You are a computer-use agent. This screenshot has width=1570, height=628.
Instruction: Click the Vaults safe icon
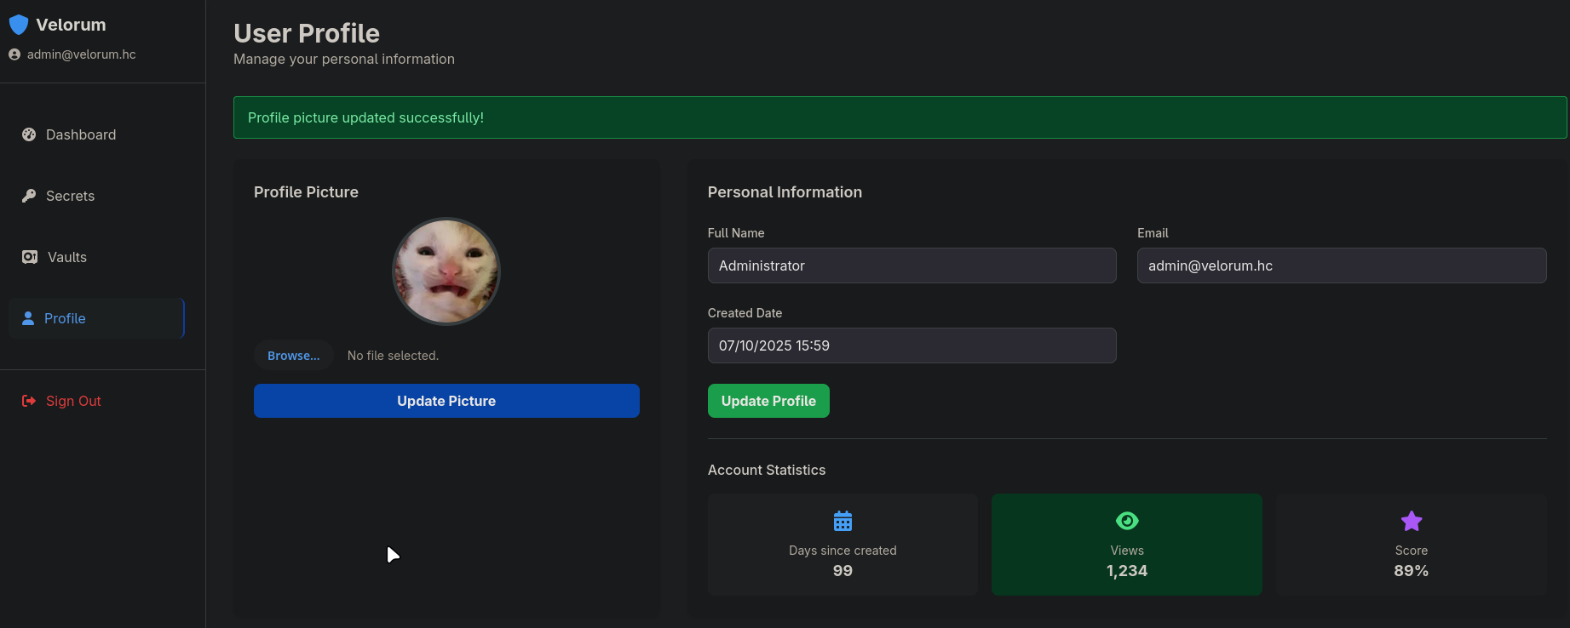click(30, 257)
